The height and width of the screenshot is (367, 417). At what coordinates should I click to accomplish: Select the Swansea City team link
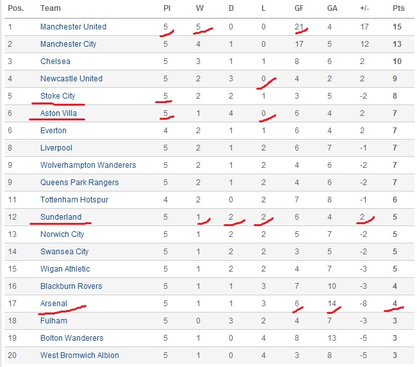(x=64, y=252)
